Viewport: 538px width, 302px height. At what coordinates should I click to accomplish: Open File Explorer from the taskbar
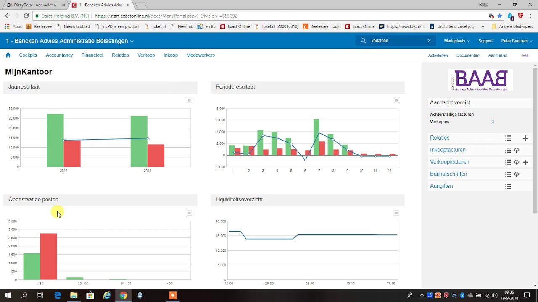click(74, 295)
